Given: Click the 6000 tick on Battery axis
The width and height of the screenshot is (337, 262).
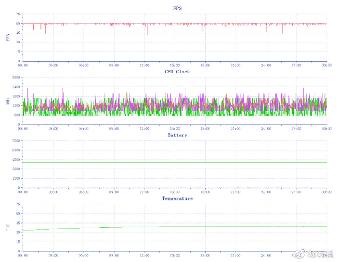Looking at the screenshot, I should tap(16, 150).
